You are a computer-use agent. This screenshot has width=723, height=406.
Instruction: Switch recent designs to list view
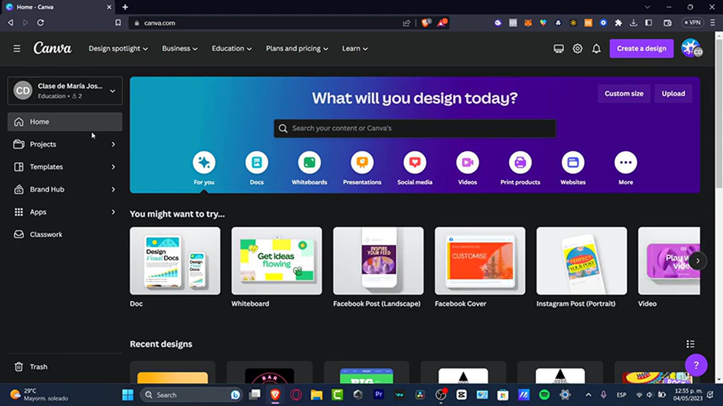(x=690, y=344)
